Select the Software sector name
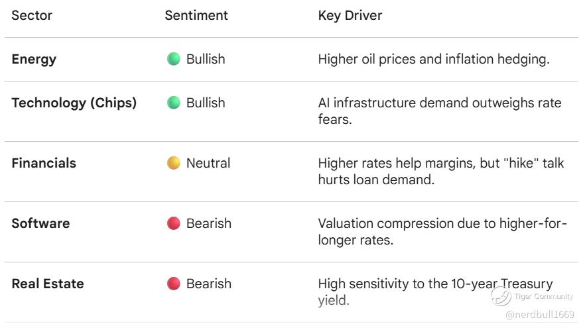The image size is (585, 328). point(40,223)
